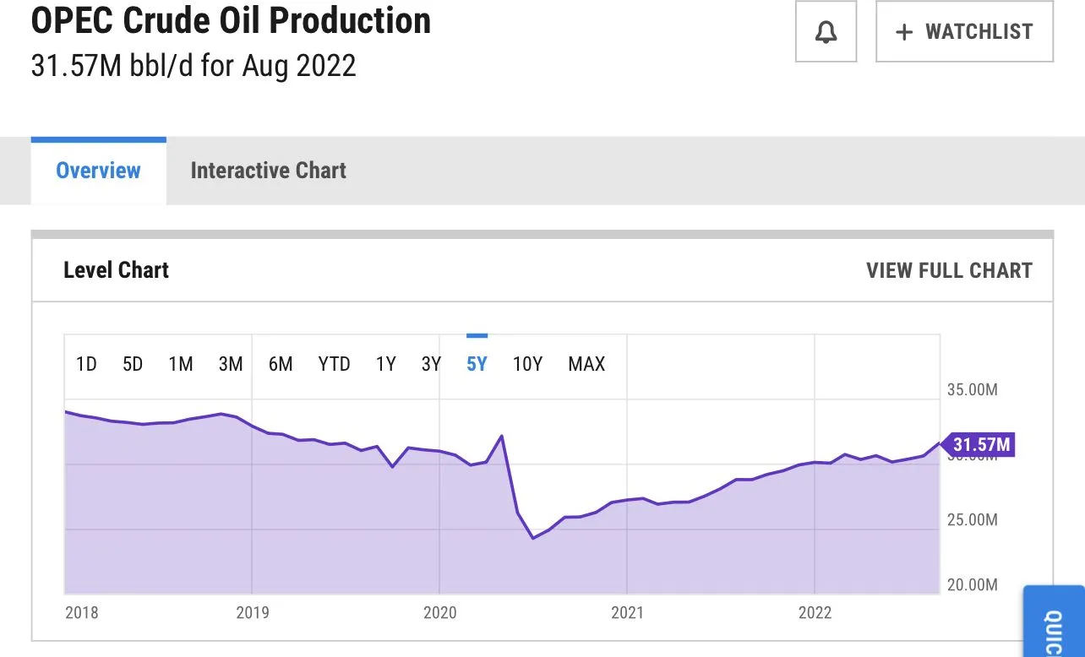
Task: Pick the 3Y time range
Action: point(431,364)
